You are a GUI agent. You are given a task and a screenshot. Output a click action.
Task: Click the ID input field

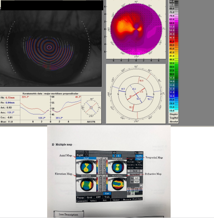tap(125, 152)
